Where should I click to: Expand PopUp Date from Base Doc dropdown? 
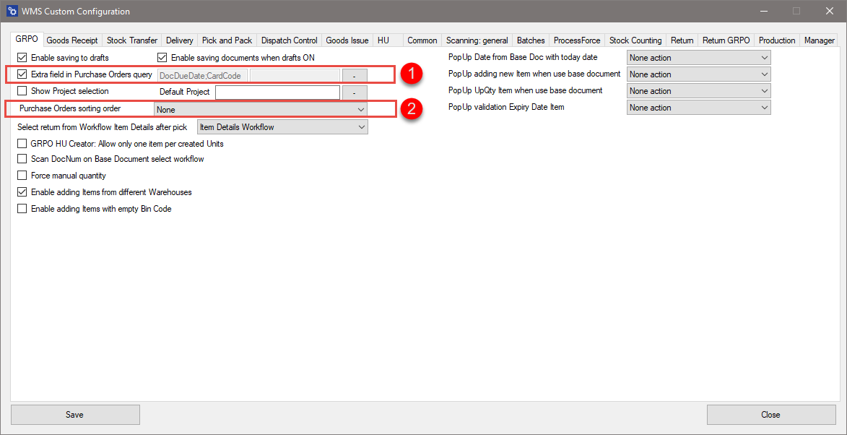698,58
